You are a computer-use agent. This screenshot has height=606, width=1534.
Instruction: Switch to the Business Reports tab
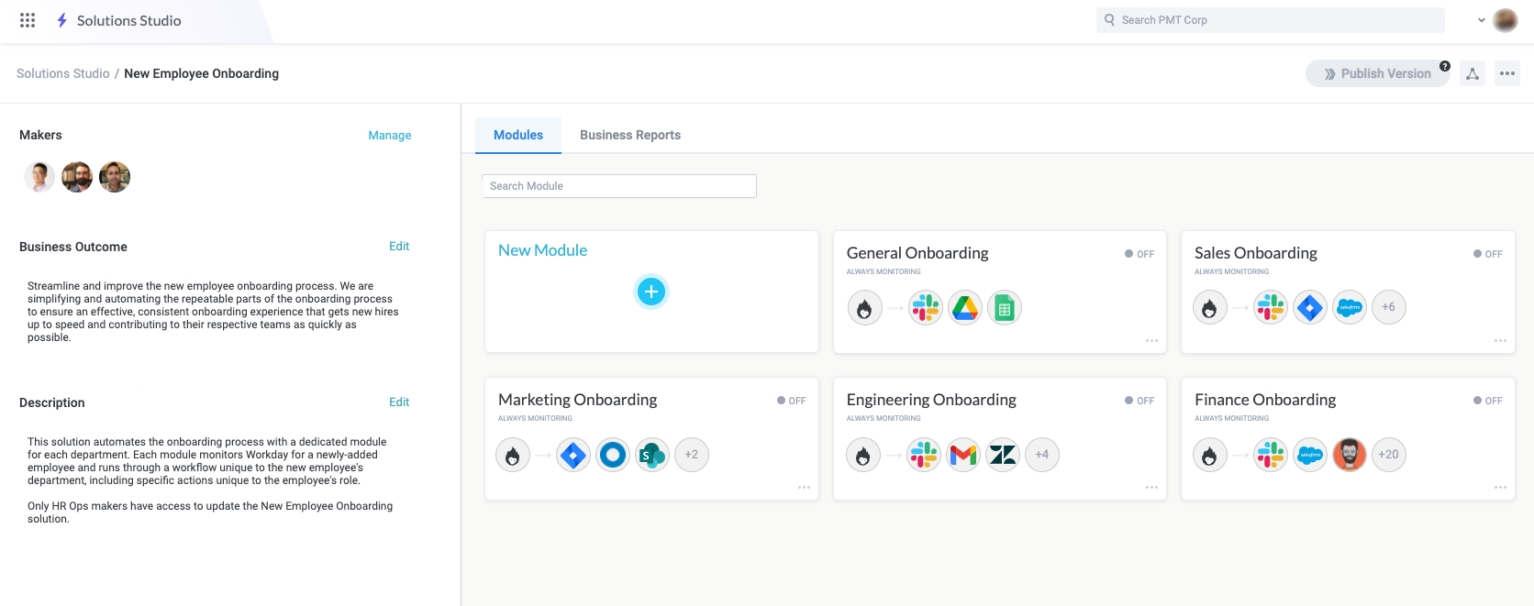pyautogui.click(x=630, y=135)
